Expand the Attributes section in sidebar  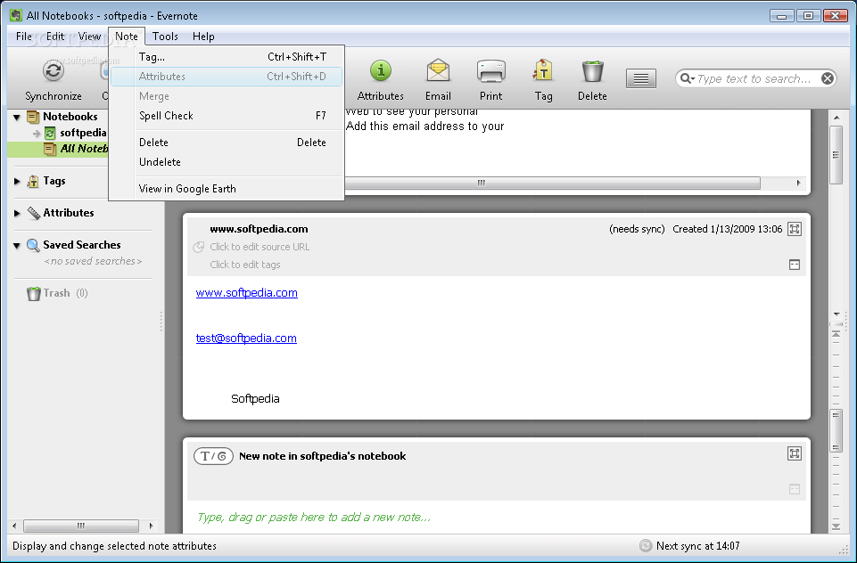pyautogui.click(x=17, y=213)
